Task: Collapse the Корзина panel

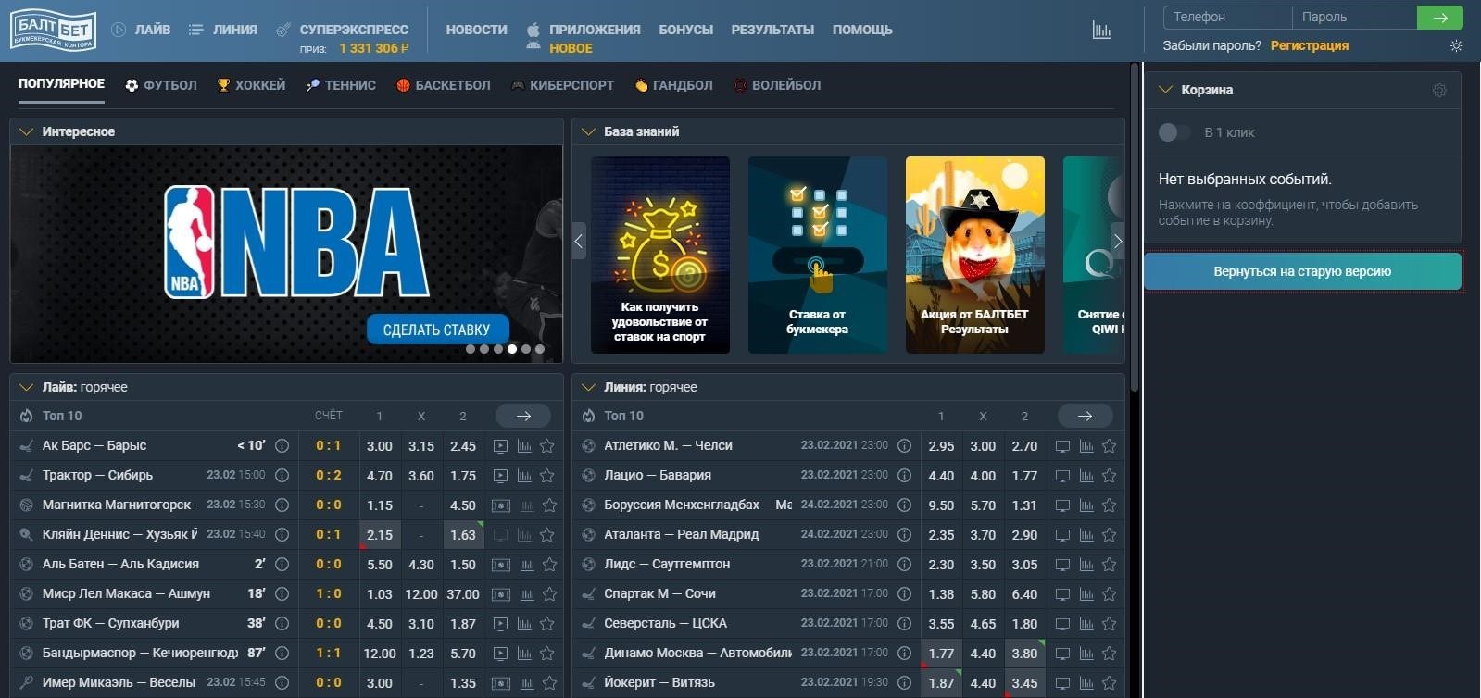Action: 1165,90
